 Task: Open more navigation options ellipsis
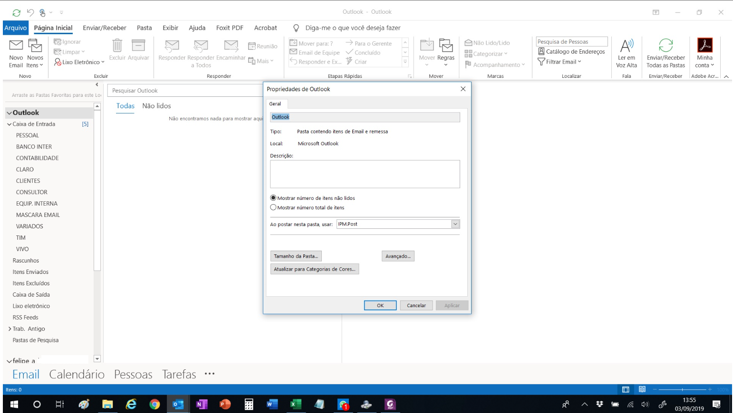[210, 374]
